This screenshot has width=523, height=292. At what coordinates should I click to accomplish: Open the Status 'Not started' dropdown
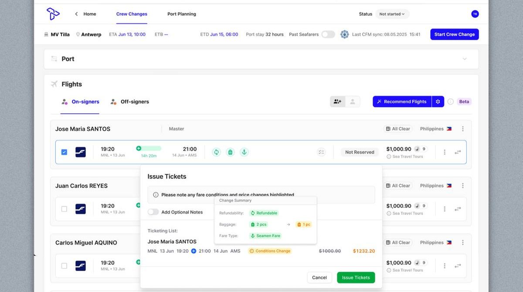pos(392,14)
